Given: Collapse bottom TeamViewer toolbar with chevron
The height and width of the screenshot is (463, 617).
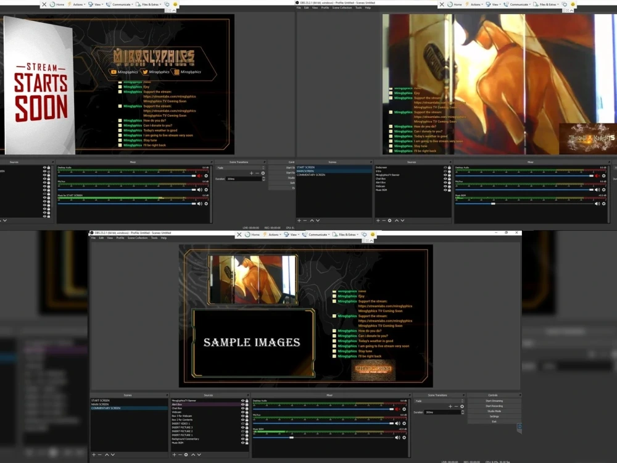Looking at the screenshot, I should (371, 241).
